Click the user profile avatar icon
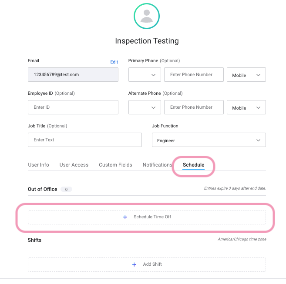 click(147, 16)
